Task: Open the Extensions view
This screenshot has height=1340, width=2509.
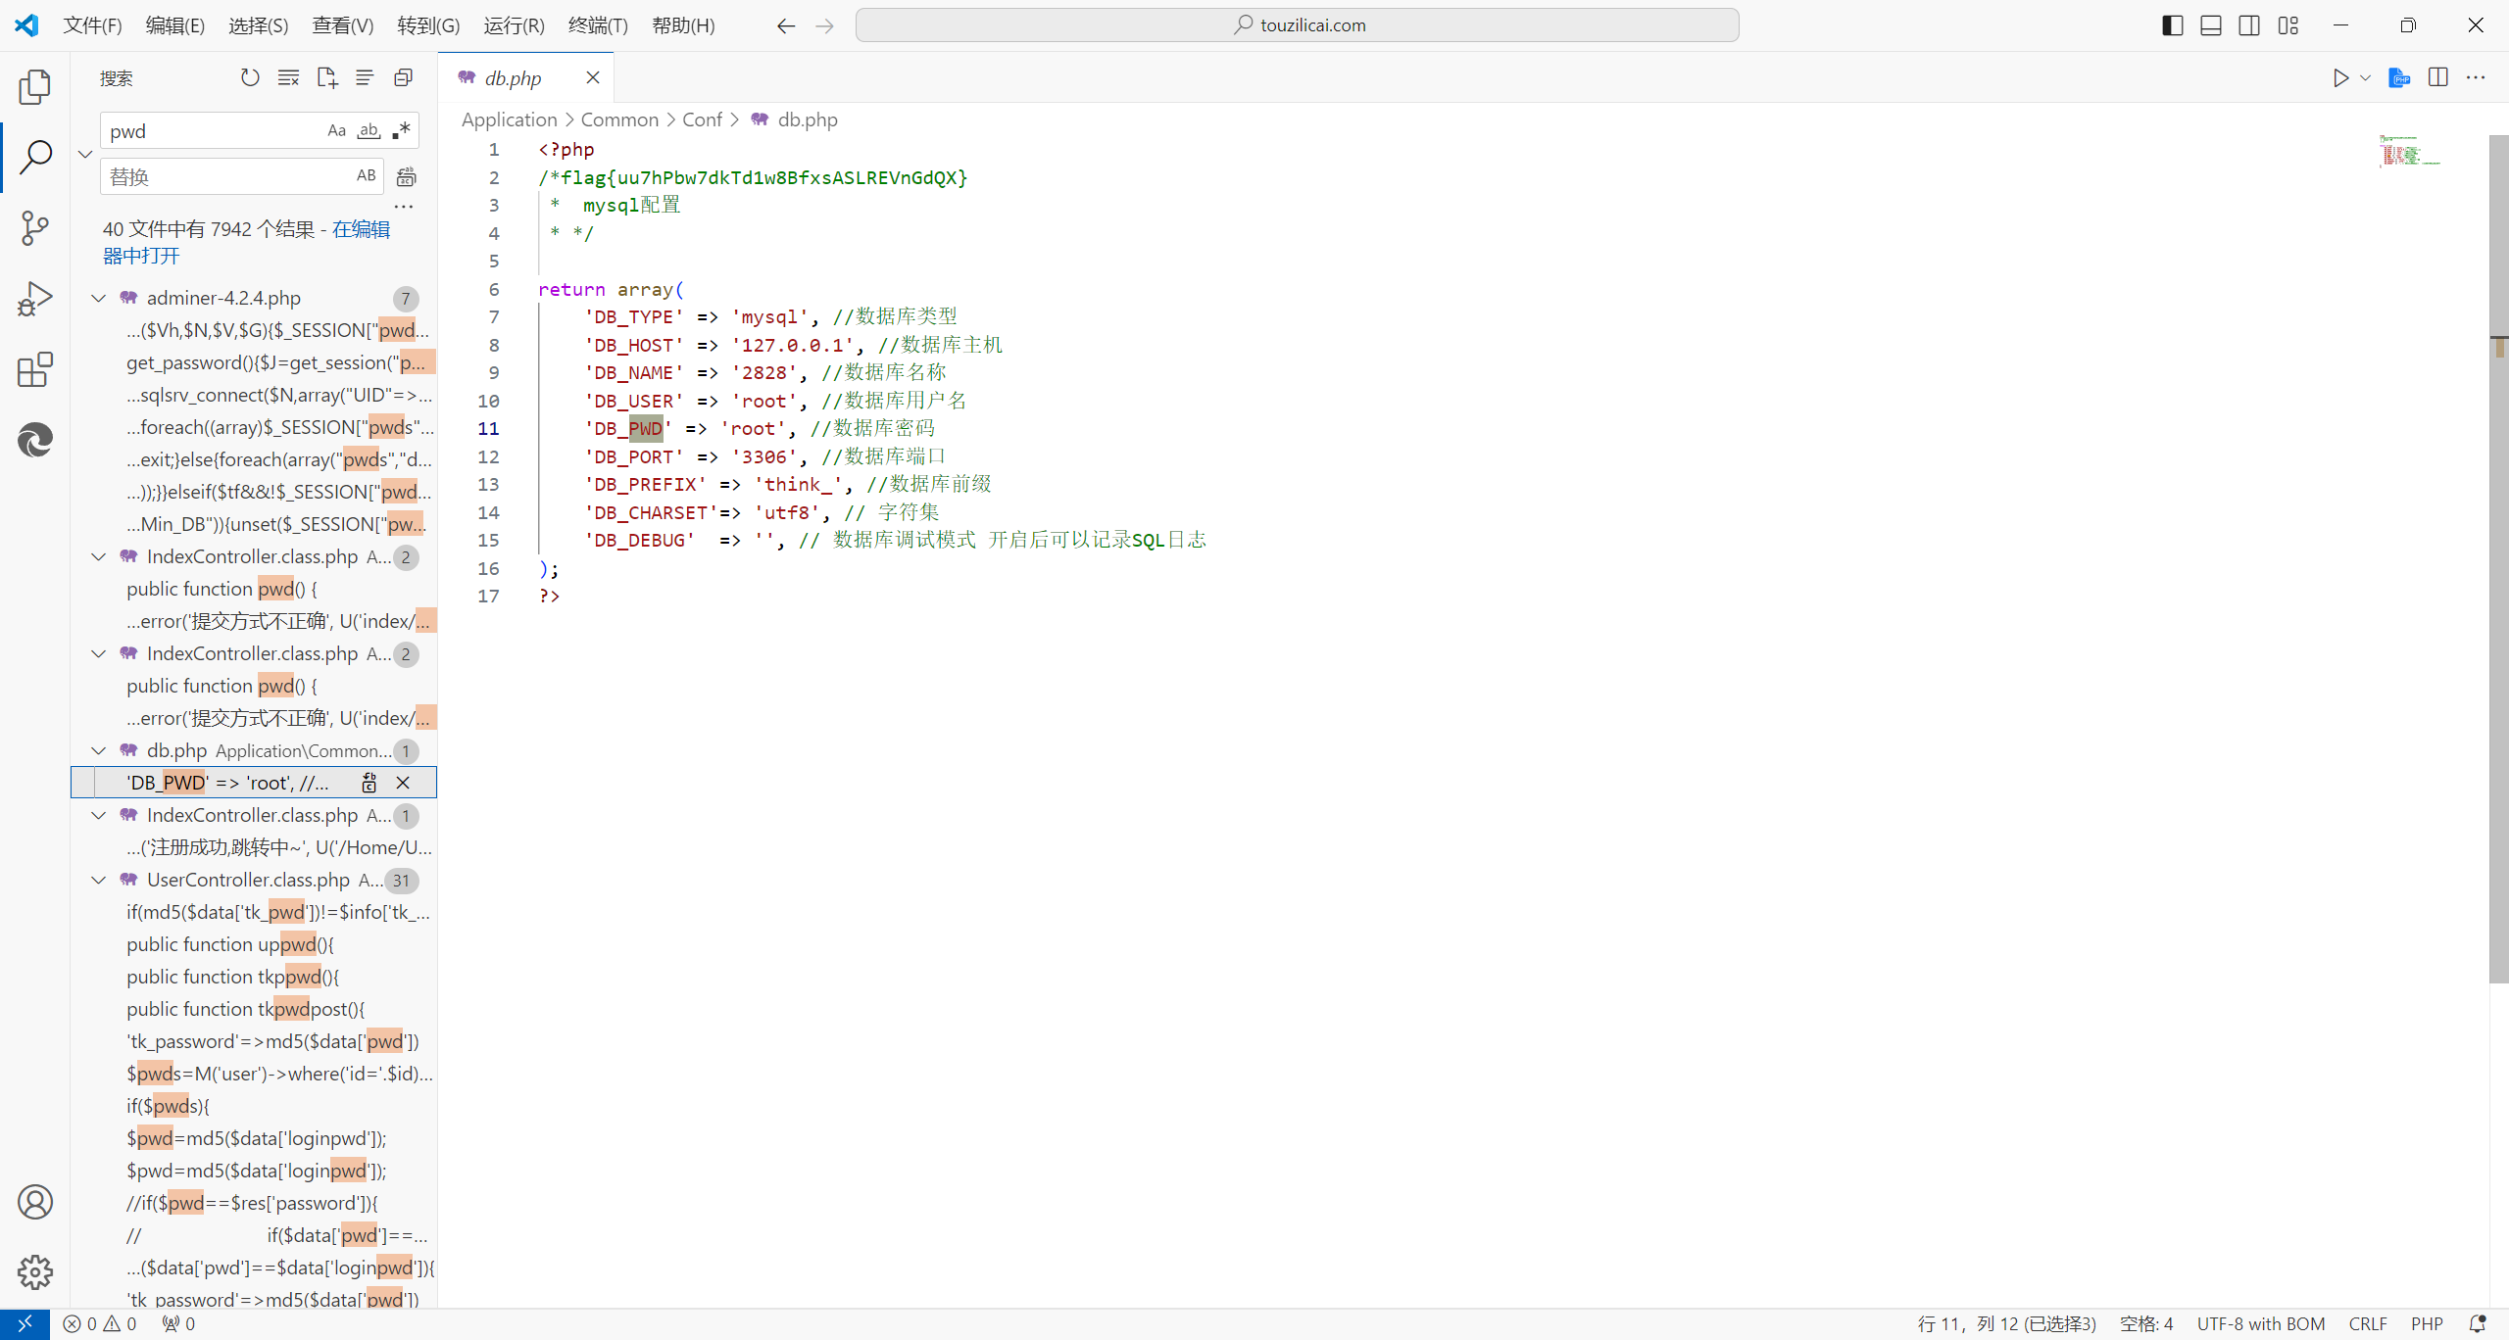Action: point(34,370)
